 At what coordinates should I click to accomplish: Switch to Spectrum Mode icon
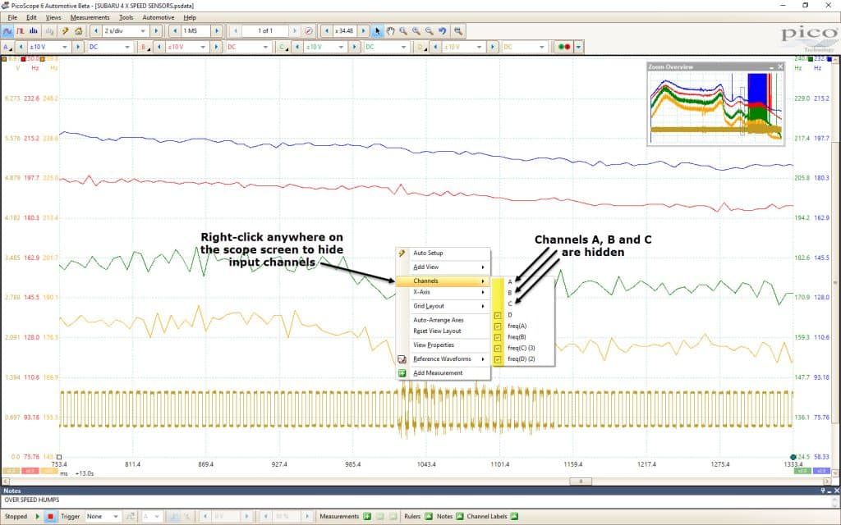click(x=33, y=31)
